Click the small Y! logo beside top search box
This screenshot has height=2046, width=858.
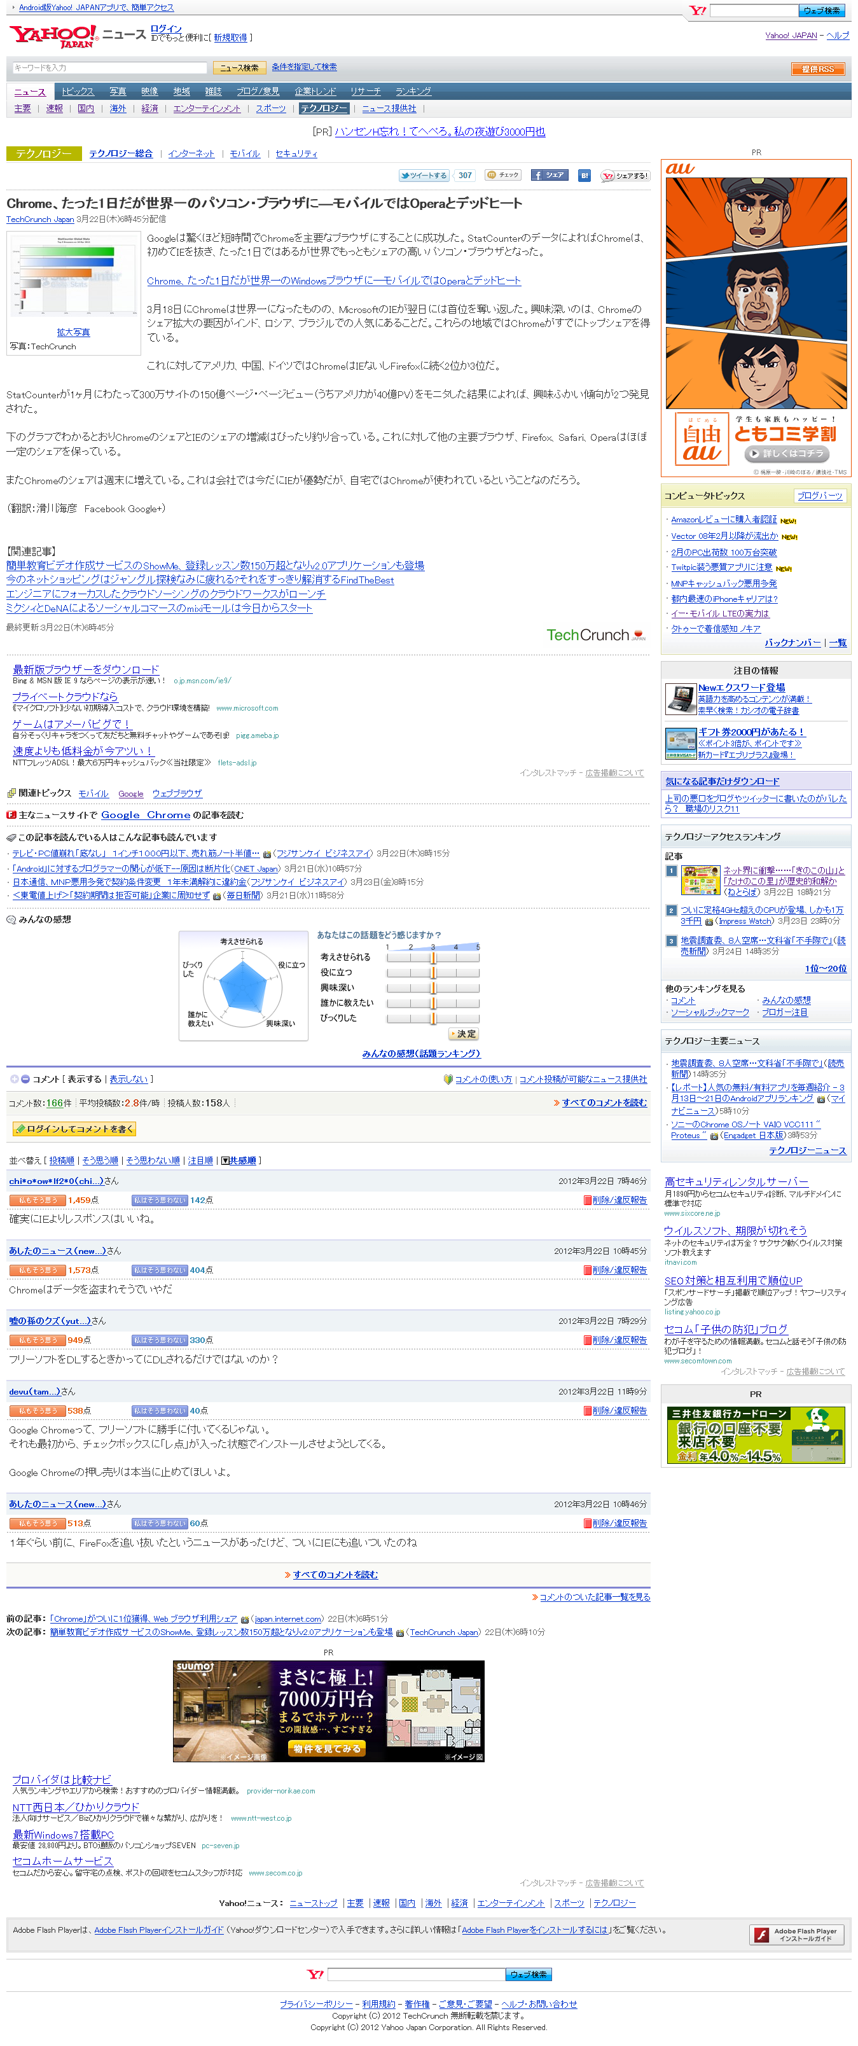point(698,10)
